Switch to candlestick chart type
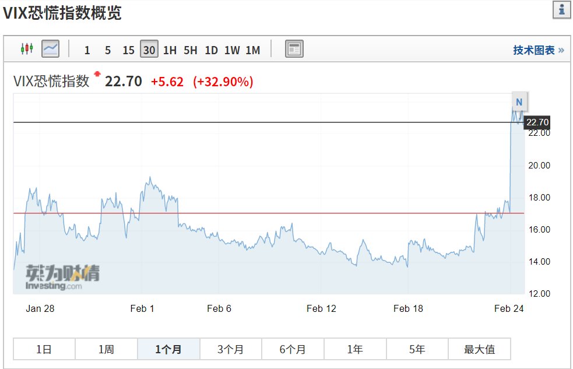The image size is (573, 369). (x=27, y=49)
